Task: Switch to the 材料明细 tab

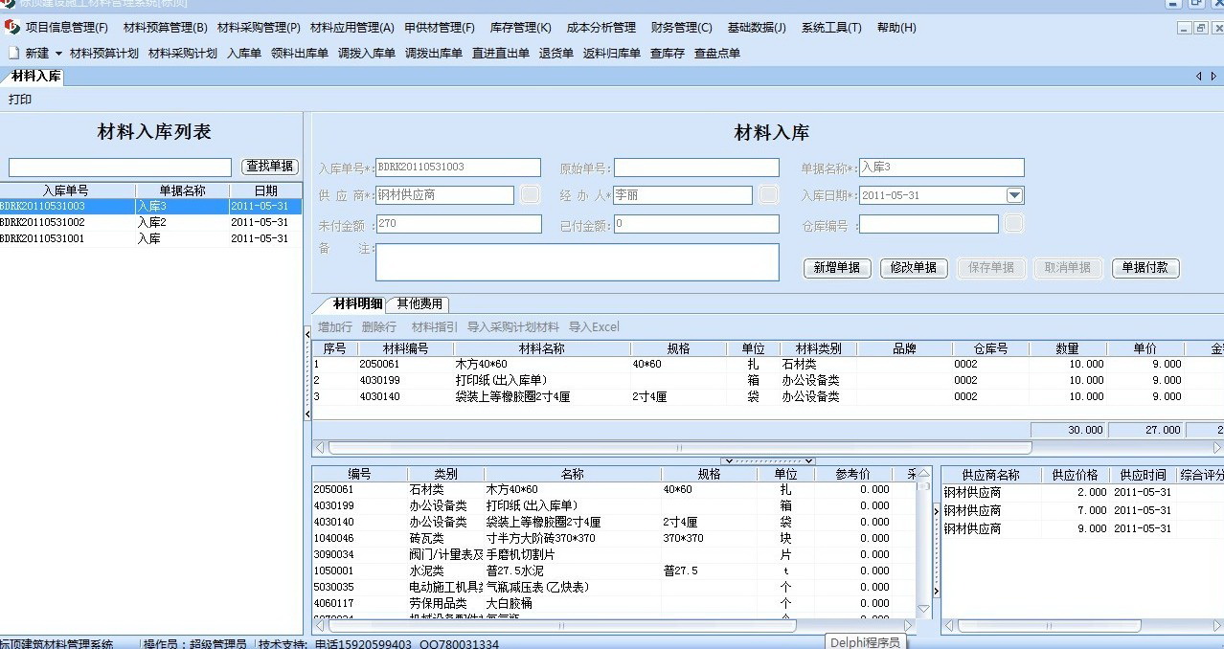Action: click(357, 303)
